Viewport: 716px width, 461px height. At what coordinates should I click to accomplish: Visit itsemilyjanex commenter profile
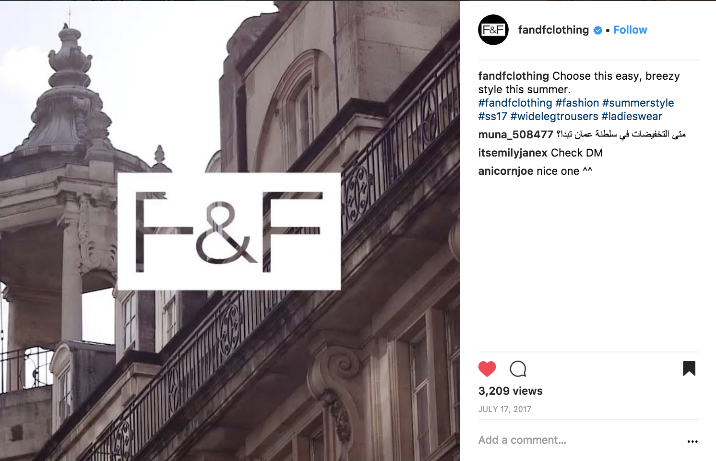[x=513, y=153]
